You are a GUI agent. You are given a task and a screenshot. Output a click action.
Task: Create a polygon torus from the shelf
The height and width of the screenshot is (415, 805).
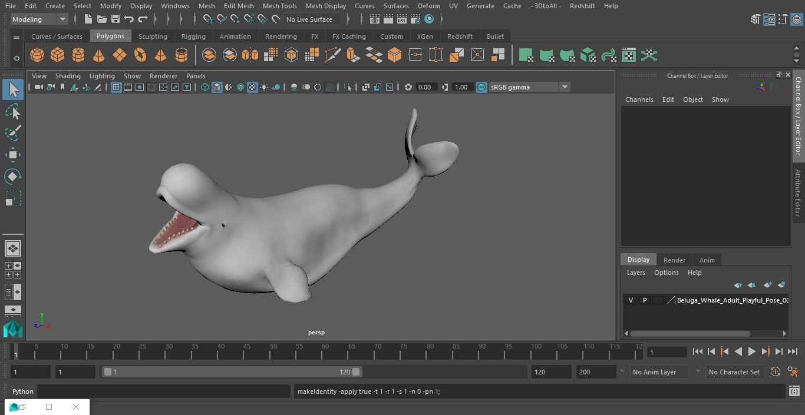click(140, 55)
